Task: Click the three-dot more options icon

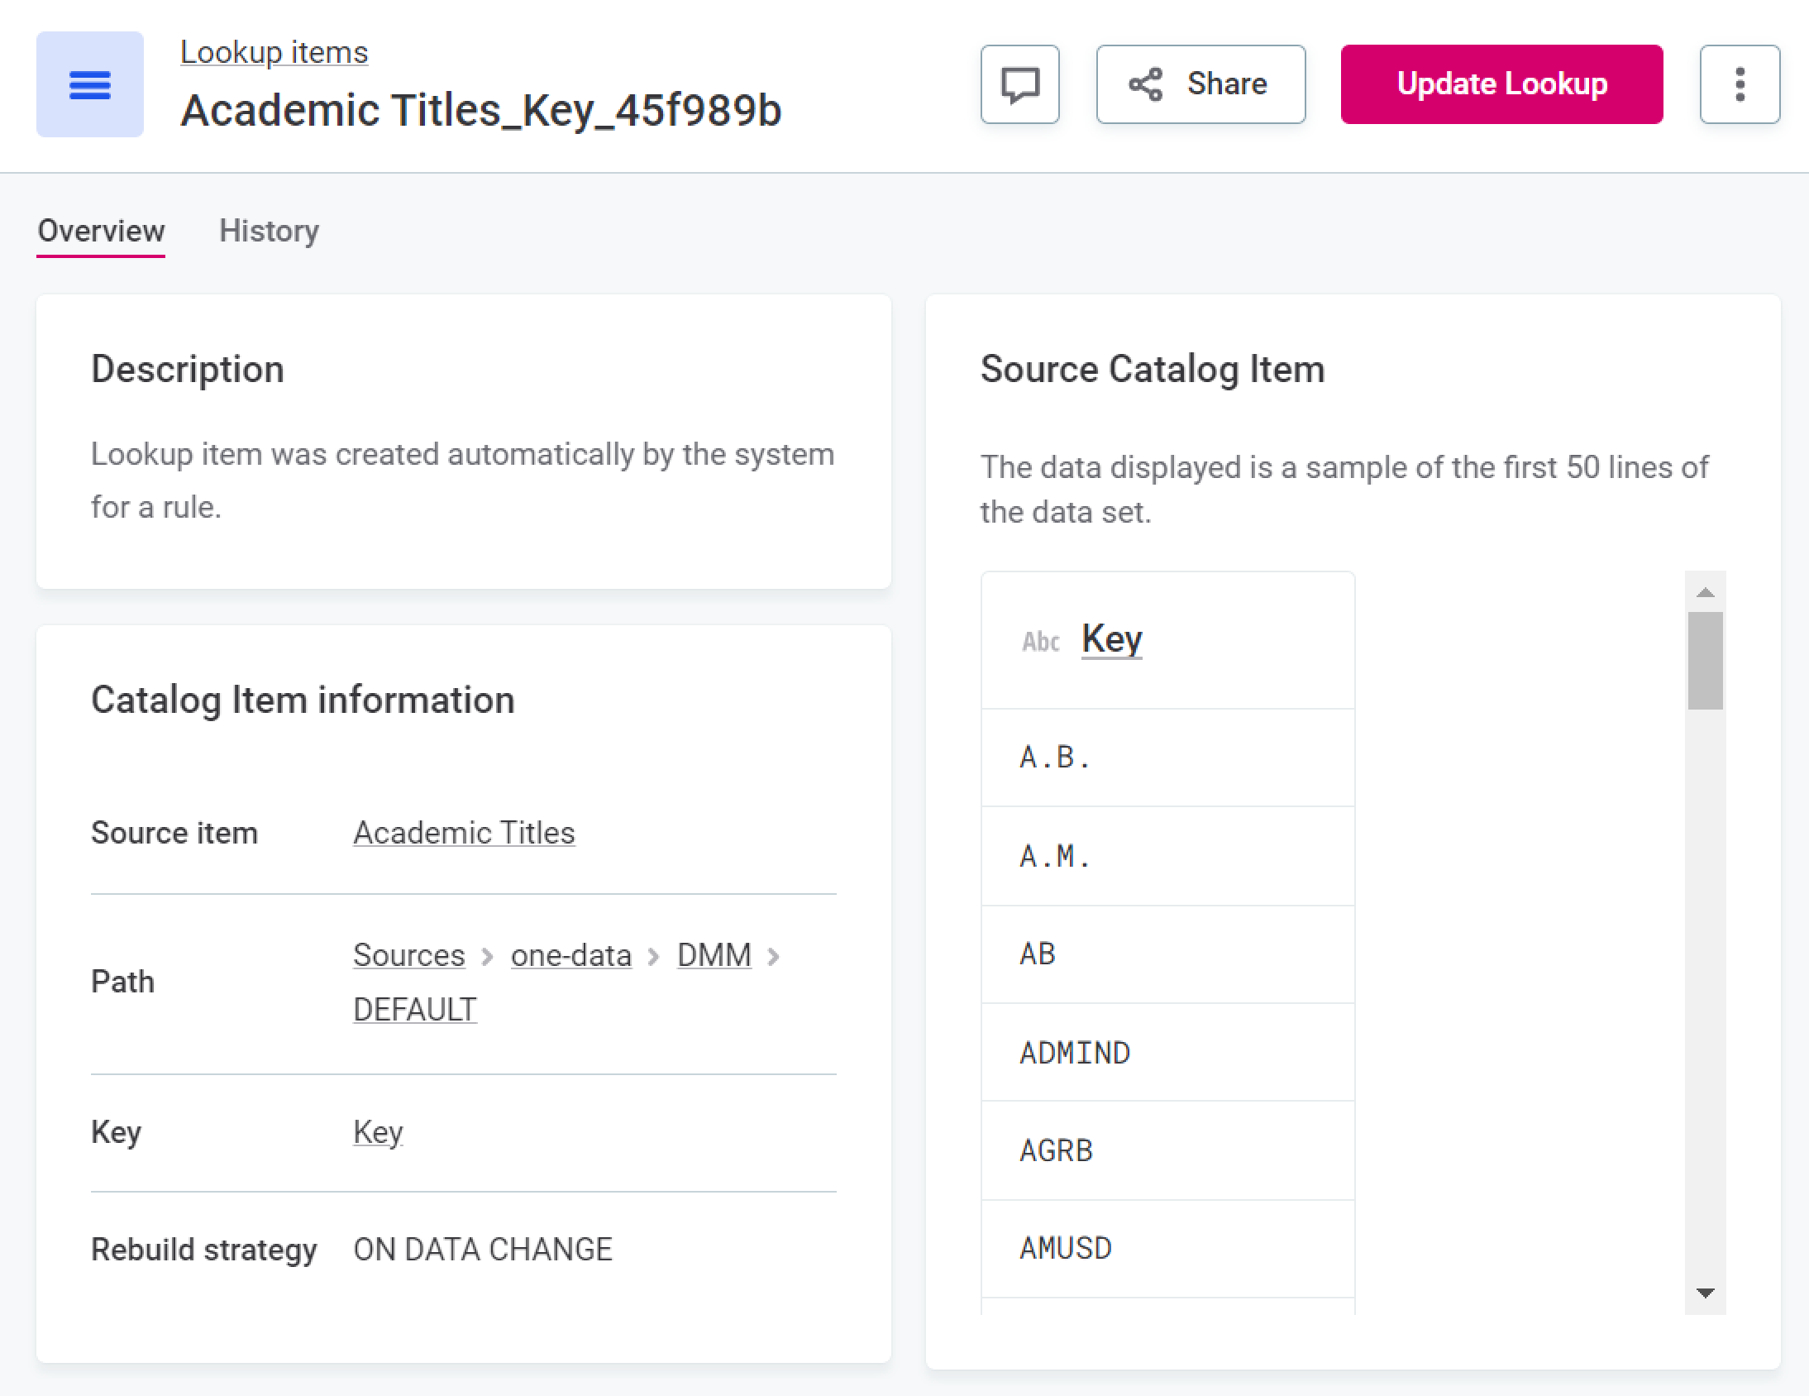Action: point(1740,84)
